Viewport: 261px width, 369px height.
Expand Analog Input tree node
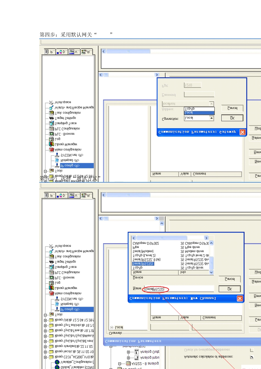click(128, 358)
